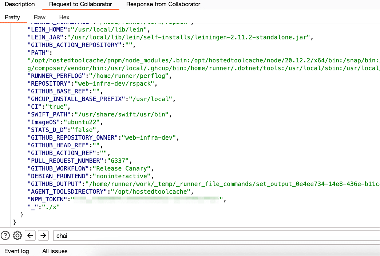
Task: Open the Event log tab
Action: point(16,251)
